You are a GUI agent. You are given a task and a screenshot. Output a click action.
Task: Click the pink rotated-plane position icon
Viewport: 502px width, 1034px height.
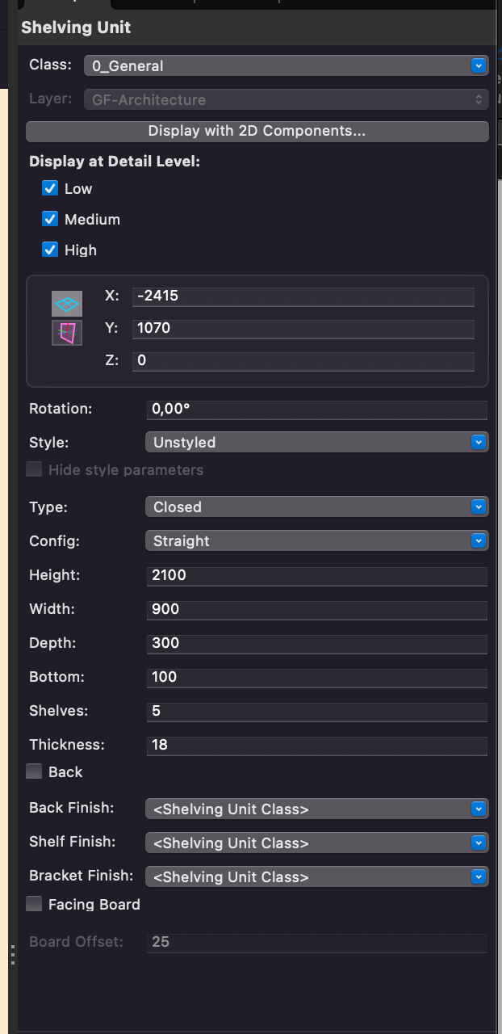point(67,332)
